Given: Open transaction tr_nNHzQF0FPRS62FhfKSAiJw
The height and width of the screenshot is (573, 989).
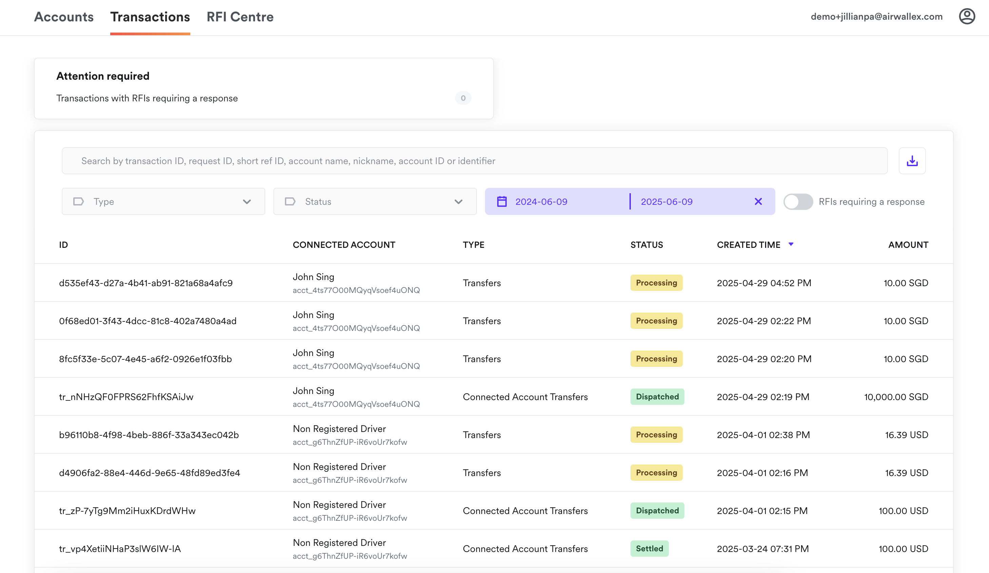Looking at the screenshot, I should point(126,397).
